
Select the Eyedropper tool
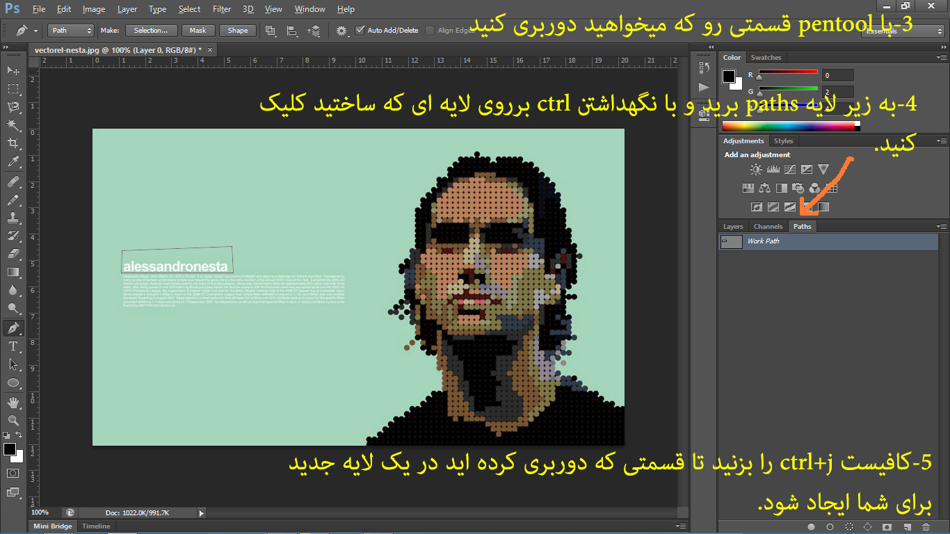click(13, 162)
